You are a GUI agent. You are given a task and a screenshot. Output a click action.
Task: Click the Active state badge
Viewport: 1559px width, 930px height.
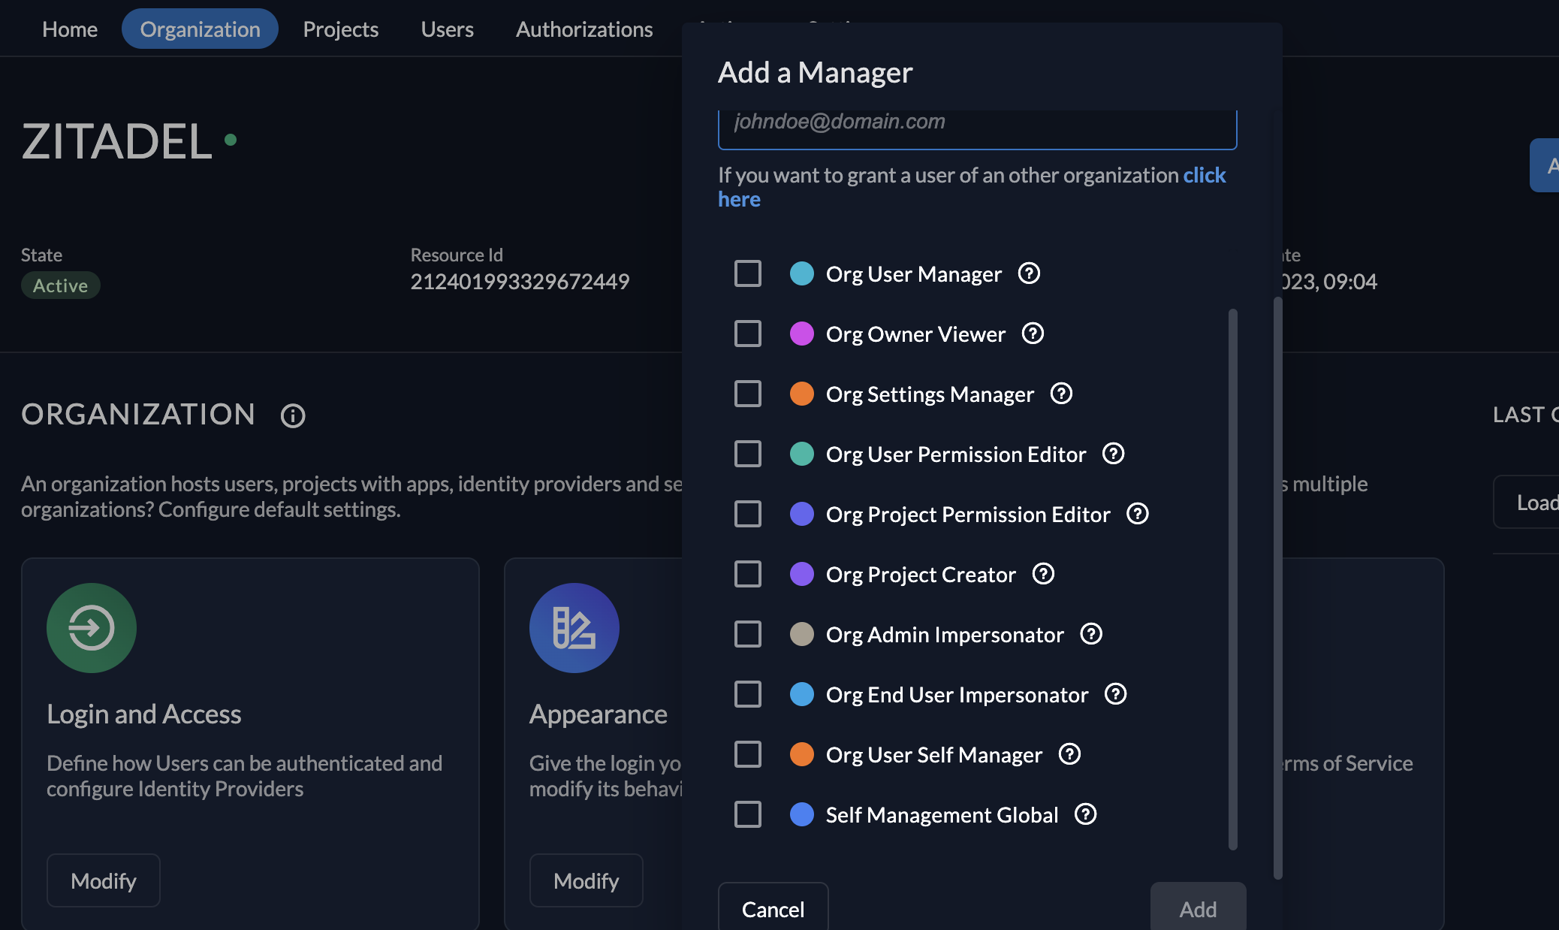(60, 285)
